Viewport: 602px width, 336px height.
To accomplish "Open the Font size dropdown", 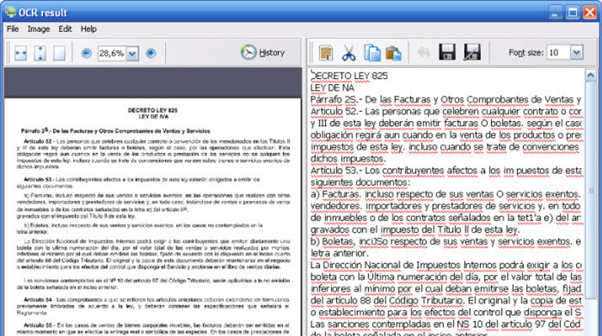I will [x=577, y=52].
